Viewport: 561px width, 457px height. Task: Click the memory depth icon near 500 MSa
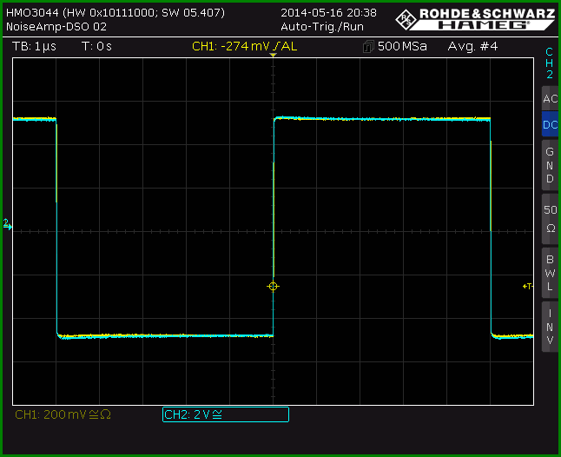point(368,47)
